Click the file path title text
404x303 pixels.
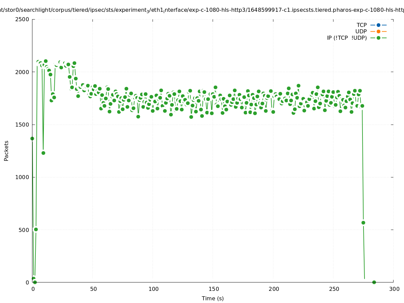(x=202, y=10)
